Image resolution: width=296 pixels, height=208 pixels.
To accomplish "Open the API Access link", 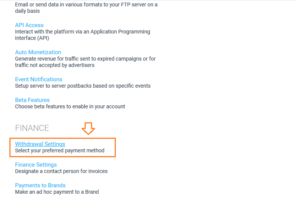I will point(29,25).
